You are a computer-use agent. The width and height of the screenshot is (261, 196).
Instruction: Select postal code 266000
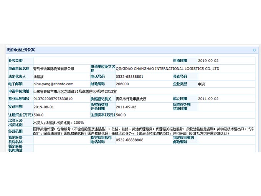tap(122, 84)
